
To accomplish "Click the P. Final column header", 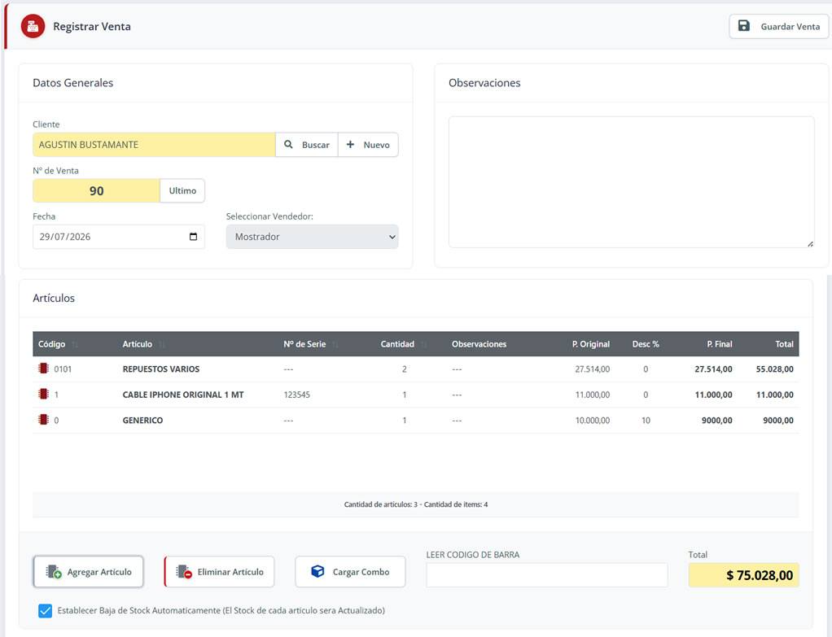I will pyautogui.click(x=719, y=344).
